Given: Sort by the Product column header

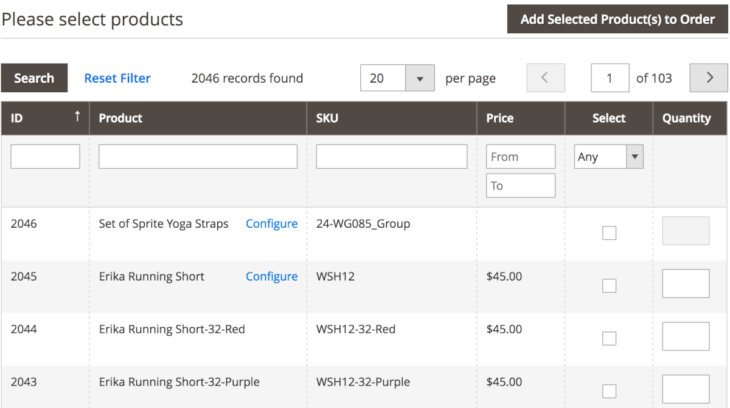Looking at the screenshot, I should point(120,118).
